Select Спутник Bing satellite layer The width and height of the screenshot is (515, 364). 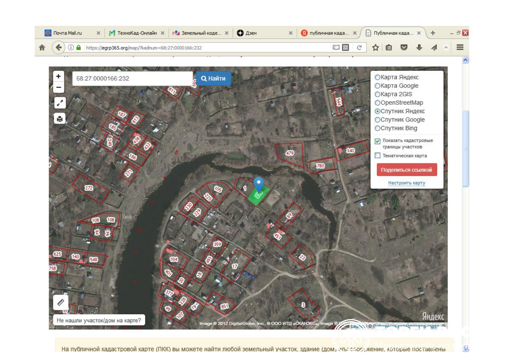[377, 129]
